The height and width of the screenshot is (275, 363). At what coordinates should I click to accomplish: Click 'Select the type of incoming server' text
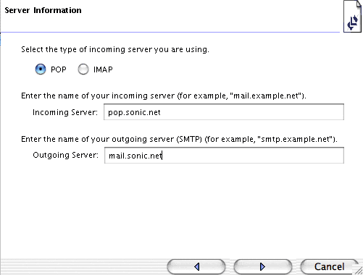(115, 49)
